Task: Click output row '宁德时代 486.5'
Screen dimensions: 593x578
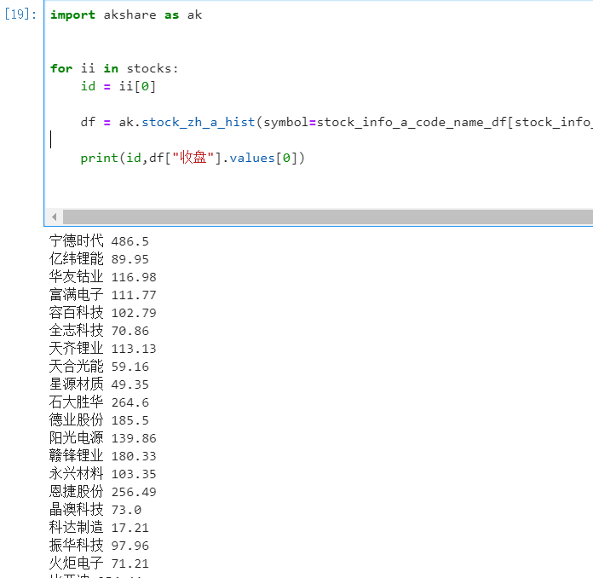Action: click(x=99, y=241)
